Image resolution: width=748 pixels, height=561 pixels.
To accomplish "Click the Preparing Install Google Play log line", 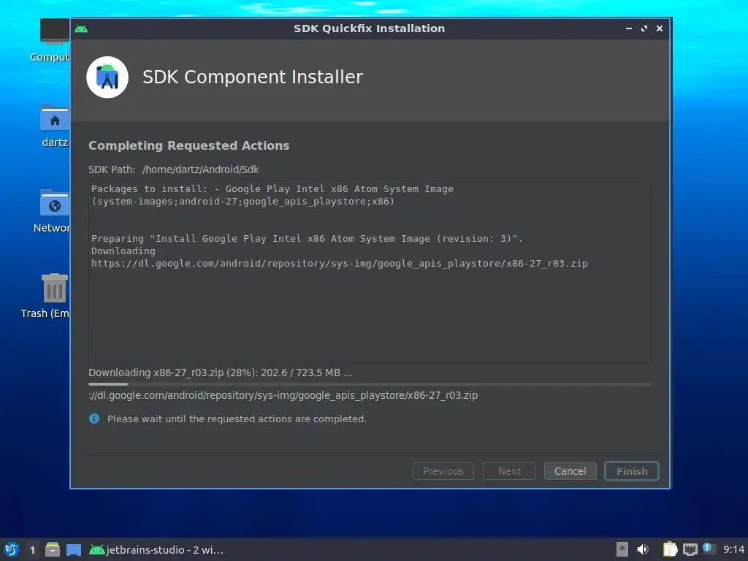I will point(307,239).
